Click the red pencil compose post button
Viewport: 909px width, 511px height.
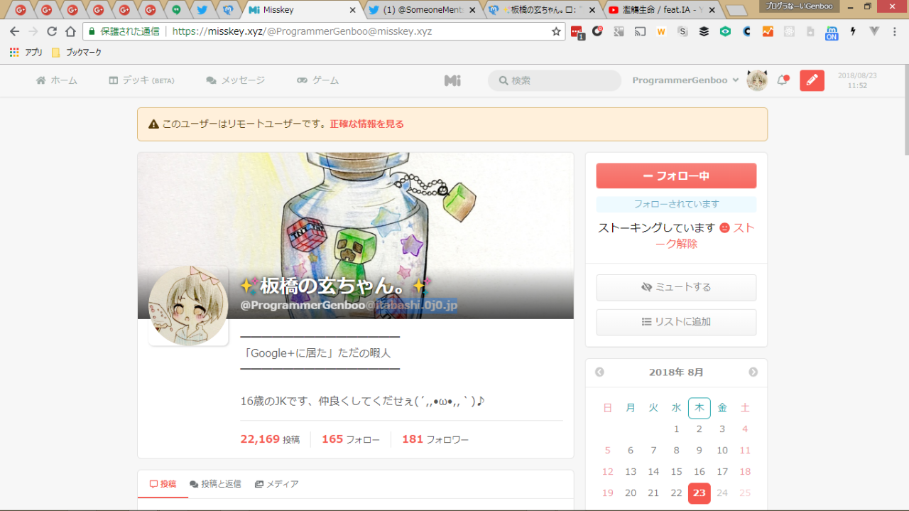click(x=812, y=80)
